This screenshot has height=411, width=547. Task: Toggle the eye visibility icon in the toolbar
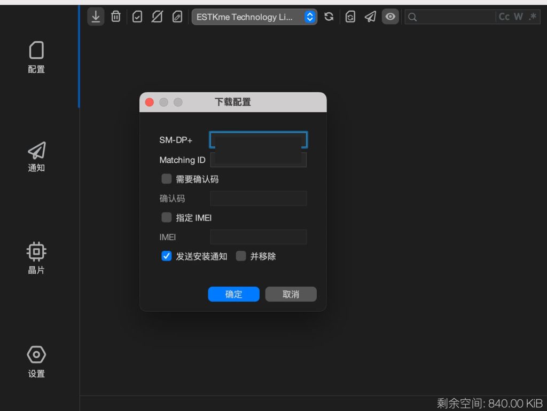pos(390,16)
